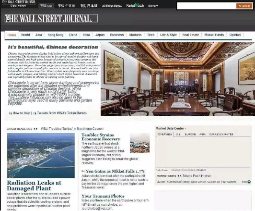Click The Wall Street Journal main logo
Screen dimensions: 255x211
pyautogui.click(x=51, y=18)
